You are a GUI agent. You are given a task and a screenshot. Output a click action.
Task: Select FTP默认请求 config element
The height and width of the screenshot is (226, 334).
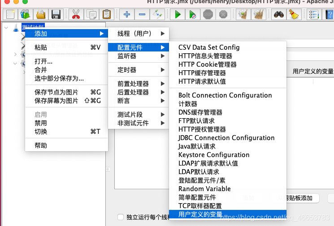228,121
